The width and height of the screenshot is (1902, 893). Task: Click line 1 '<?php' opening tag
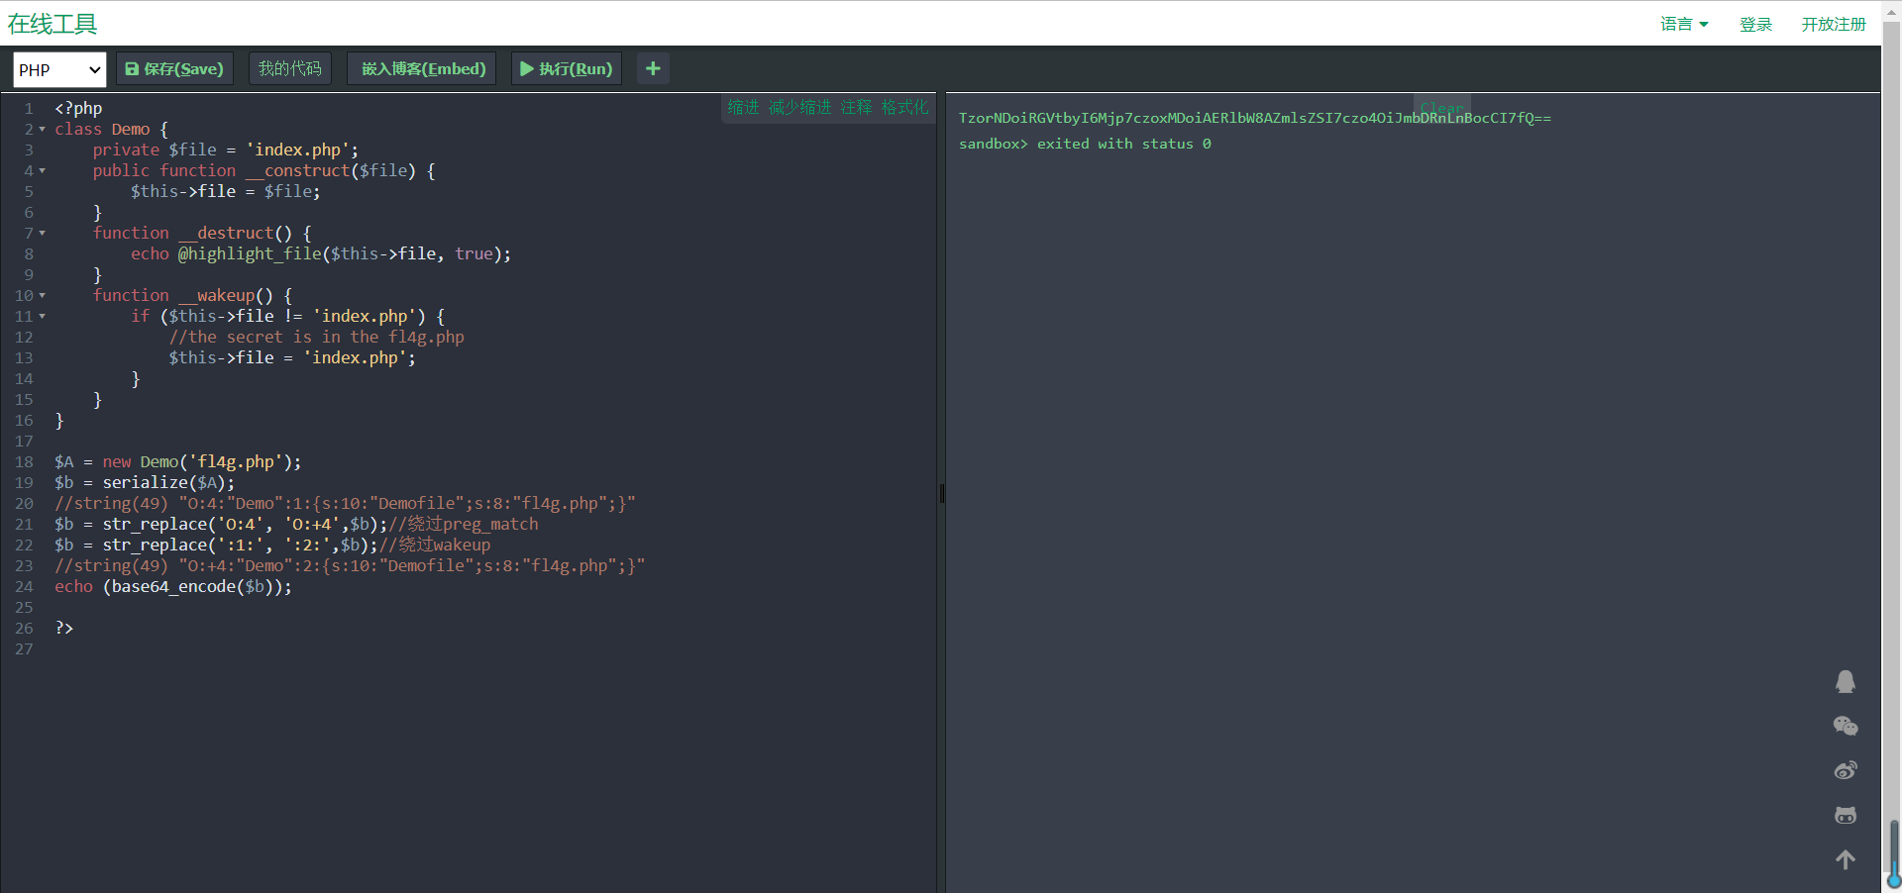point(78,109)
